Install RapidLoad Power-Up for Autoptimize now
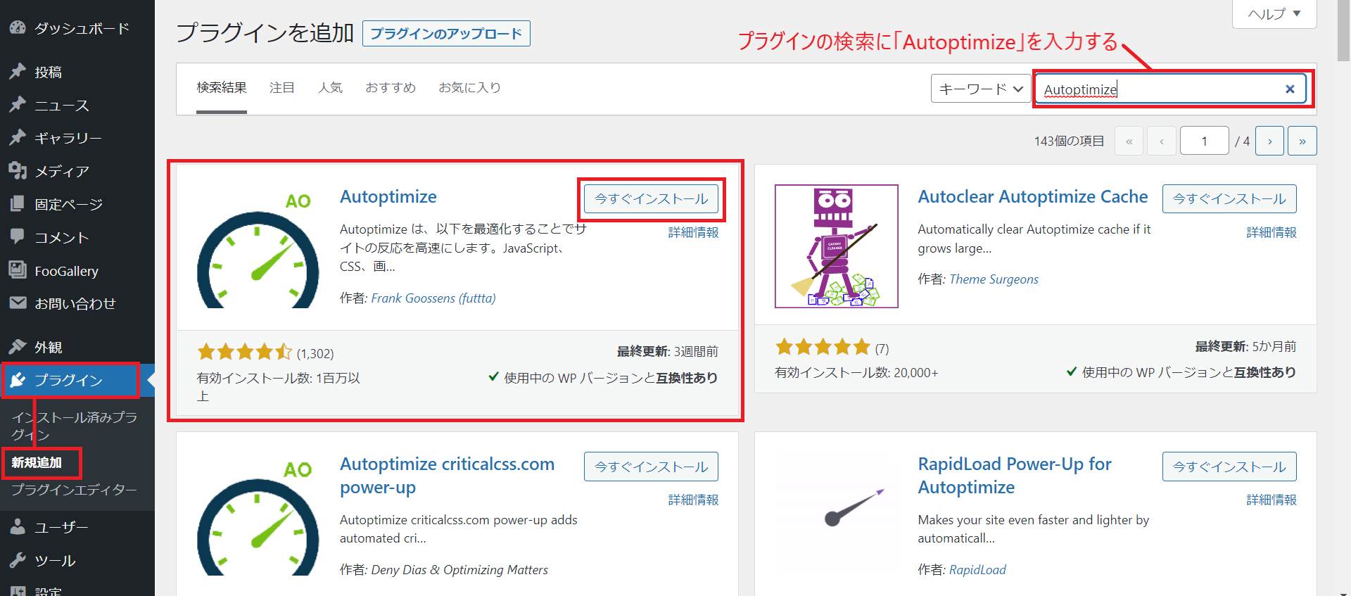This screenshot has width=1351, height=596. (x=1229, y=467)
